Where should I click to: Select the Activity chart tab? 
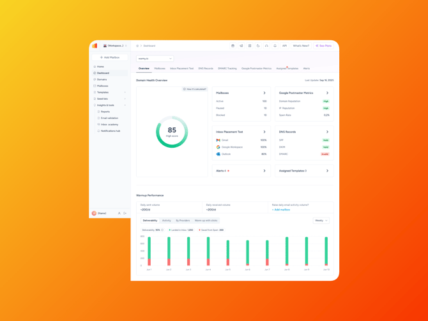tap(167, 221)
